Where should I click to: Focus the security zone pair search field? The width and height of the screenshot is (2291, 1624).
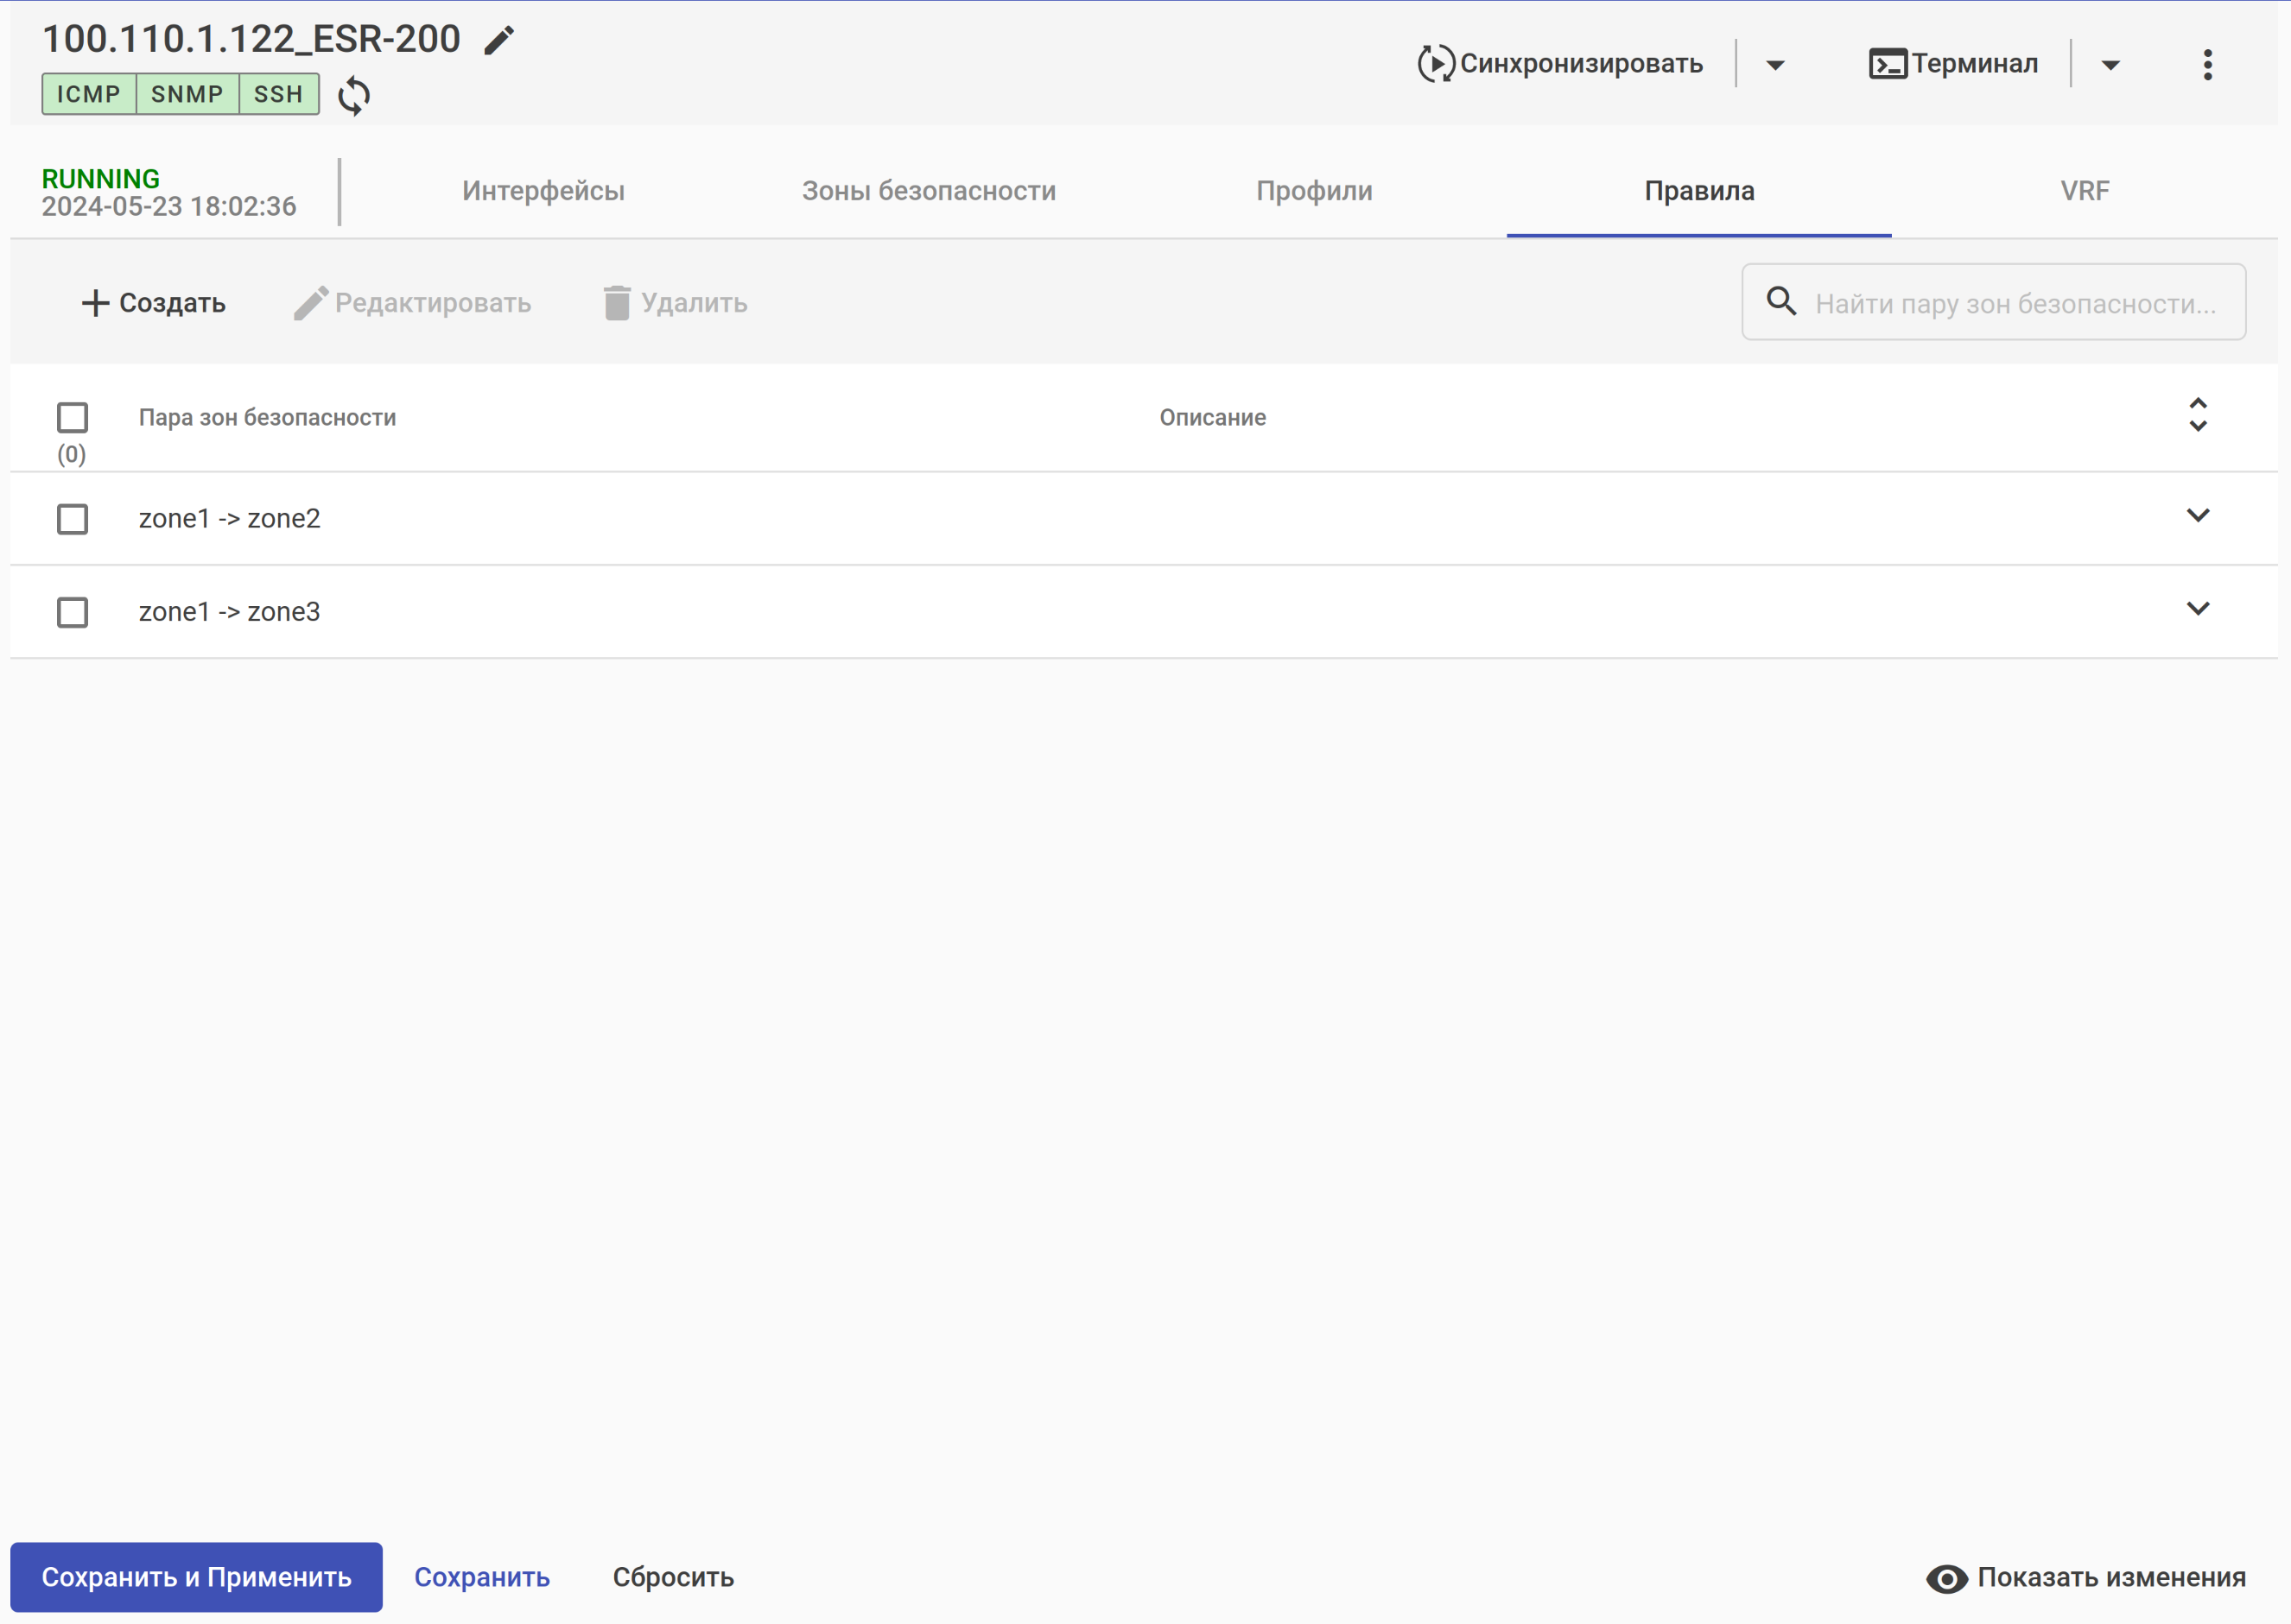click(x=2014, y=304)
